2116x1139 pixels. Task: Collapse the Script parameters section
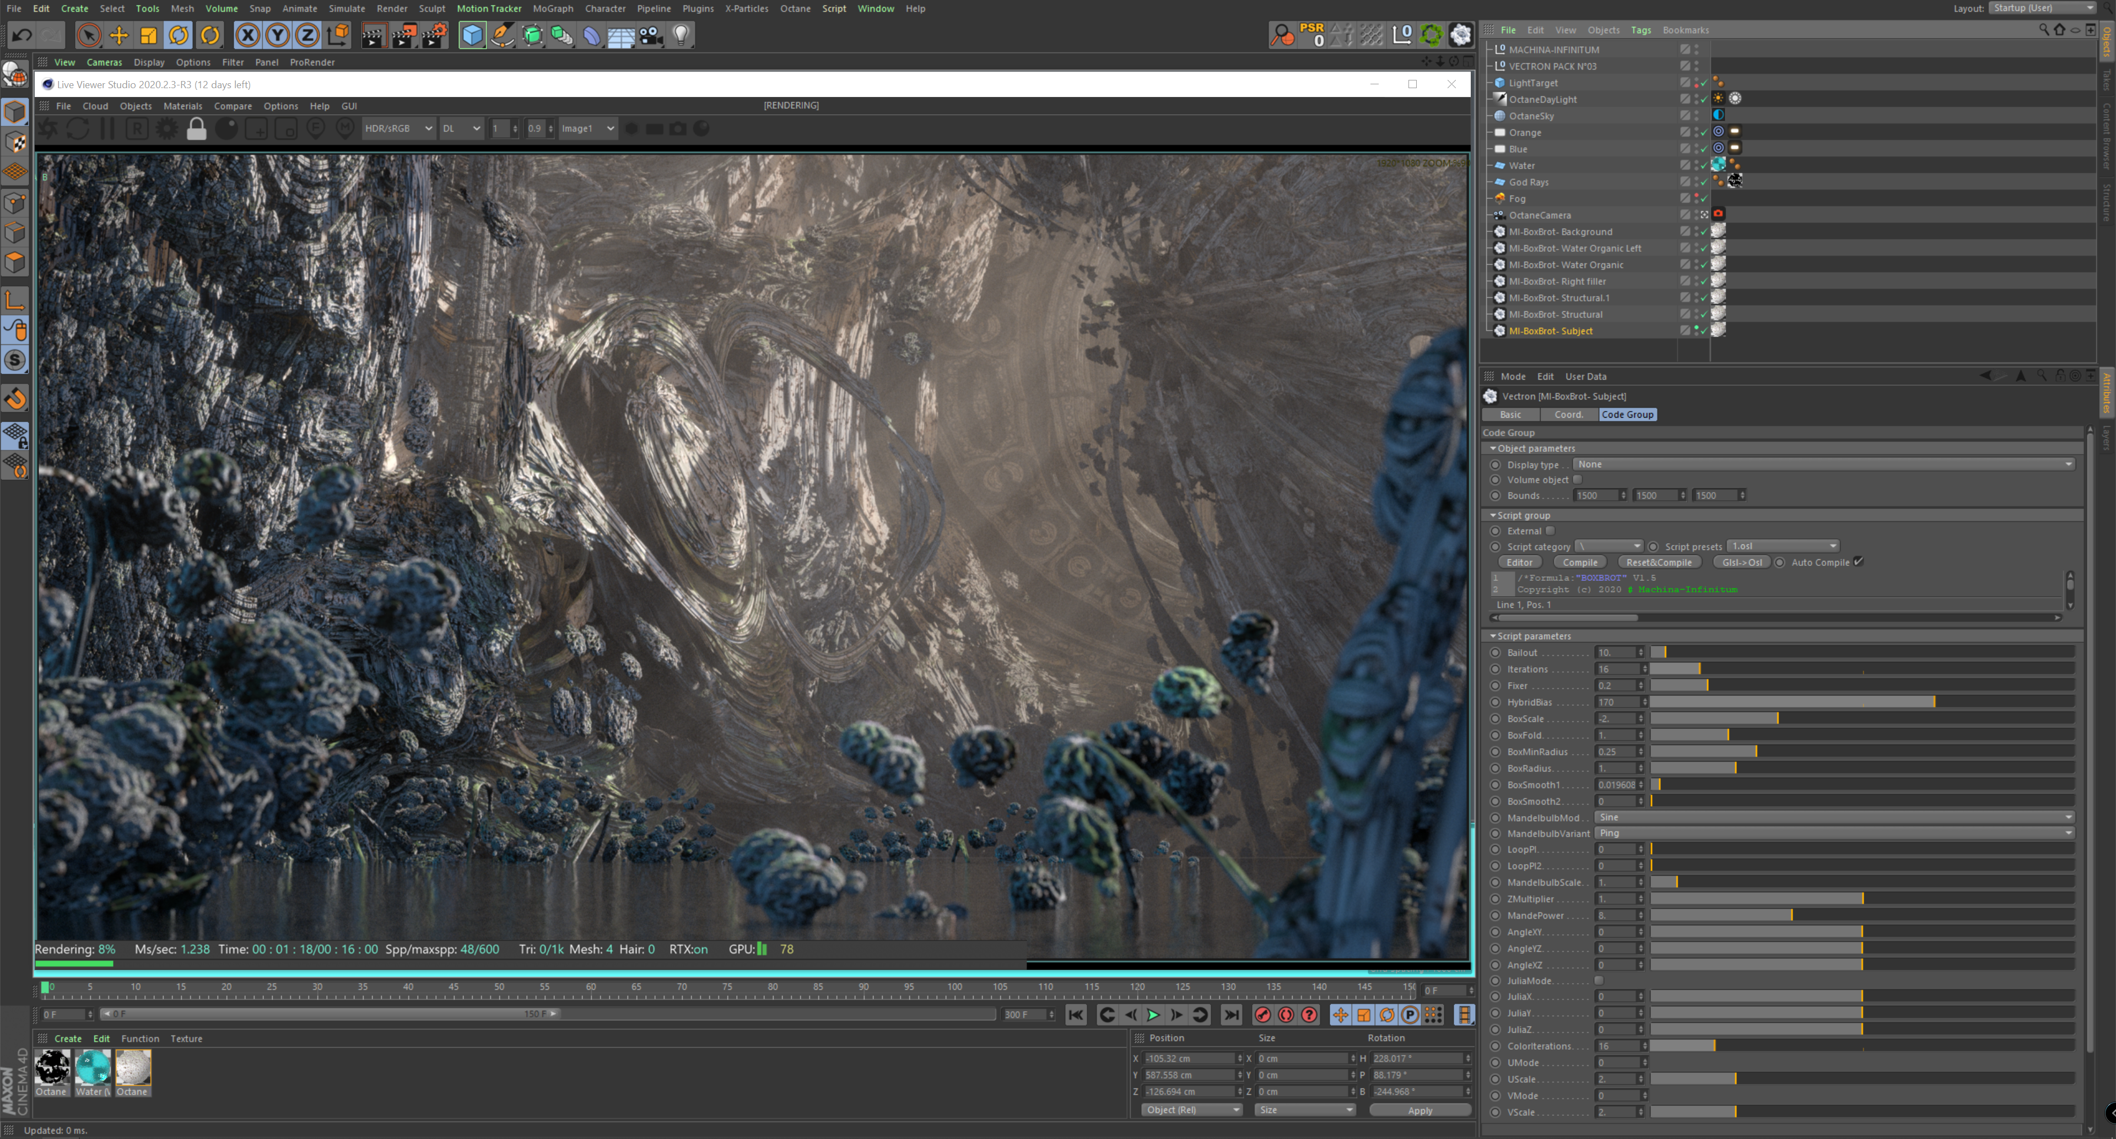click(x=1493, y=636)
